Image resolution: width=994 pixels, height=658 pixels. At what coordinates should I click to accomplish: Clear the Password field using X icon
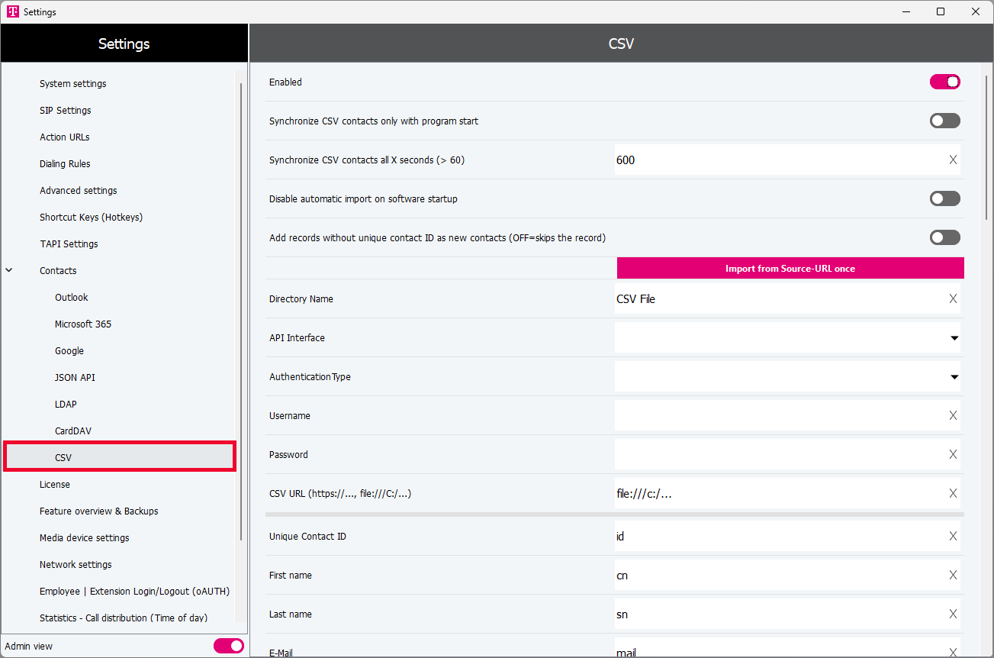coord(952,455)
